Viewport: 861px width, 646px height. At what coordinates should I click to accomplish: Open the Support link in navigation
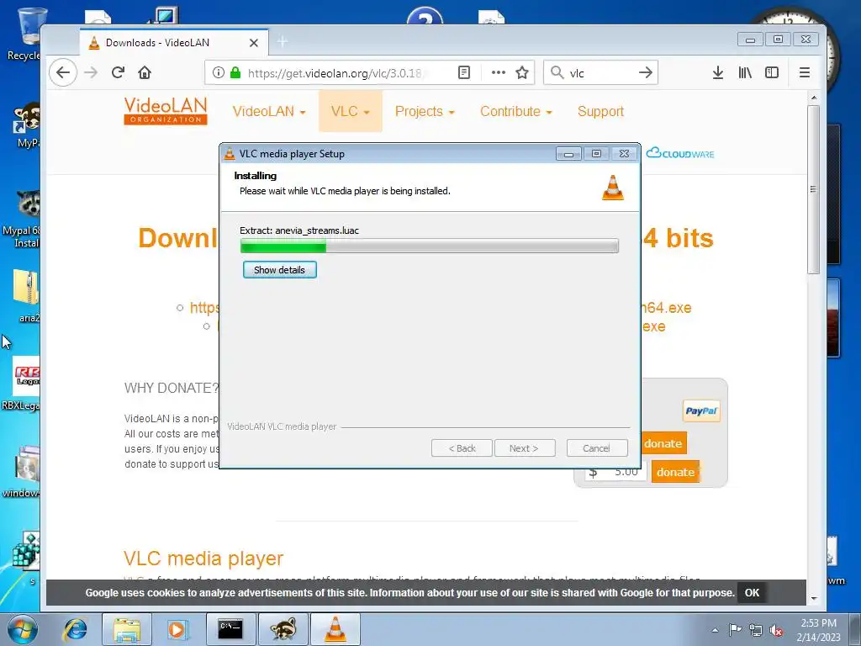pyautogui.click(x=600, y=112)
